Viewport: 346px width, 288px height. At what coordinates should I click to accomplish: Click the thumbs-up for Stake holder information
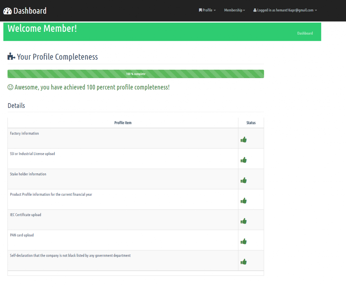244,180
